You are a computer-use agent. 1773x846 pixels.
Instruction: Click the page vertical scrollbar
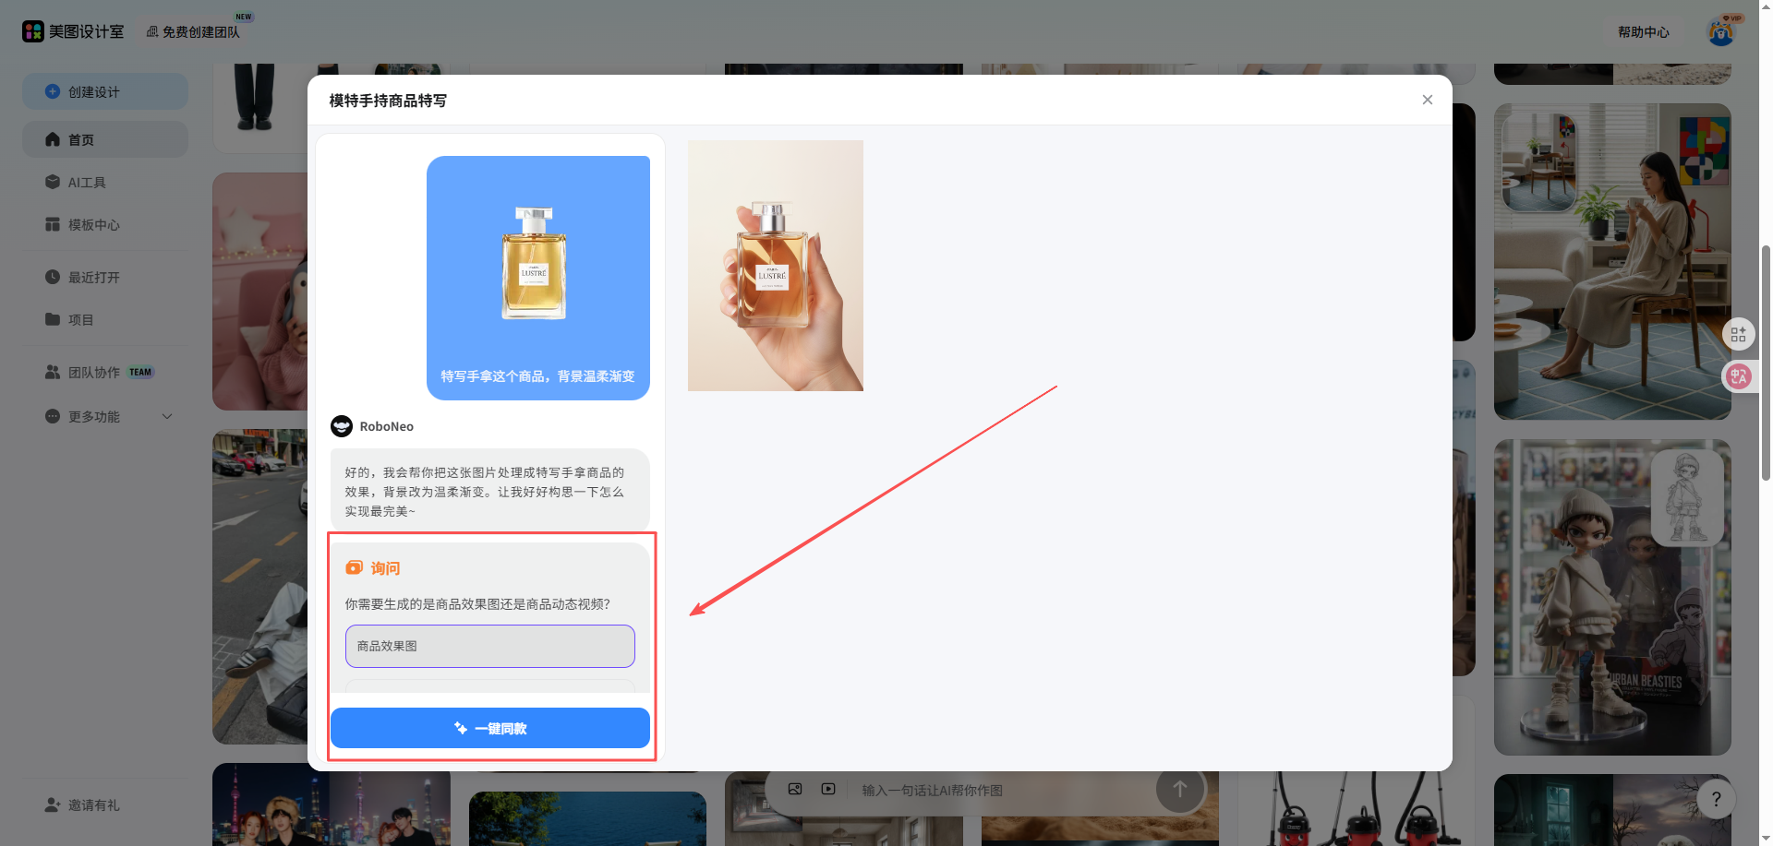(1766, 363)
